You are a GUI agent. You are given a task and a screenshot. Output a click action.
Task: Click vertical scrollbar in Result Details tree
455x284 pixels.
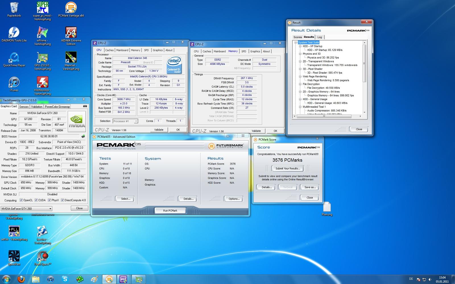[x=364, y=63]
